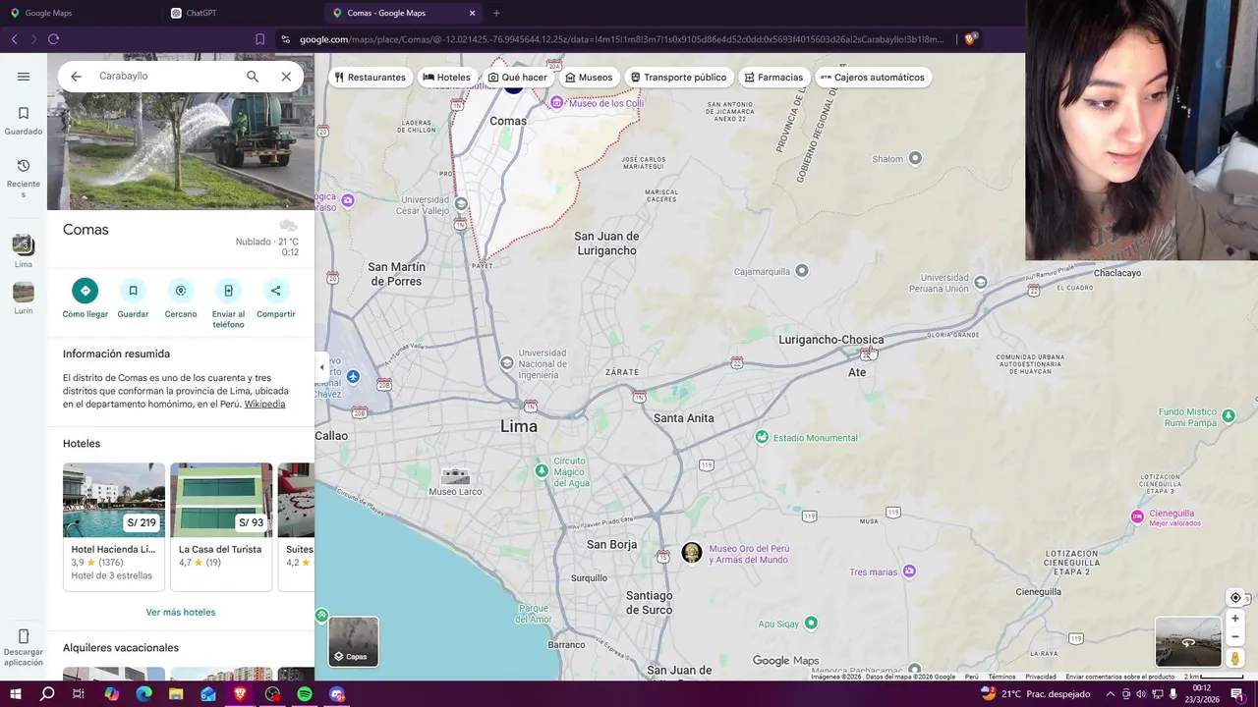Clear the Carabayllo search with X
This screenshot has width=1258, height=707.
point(286,77)
